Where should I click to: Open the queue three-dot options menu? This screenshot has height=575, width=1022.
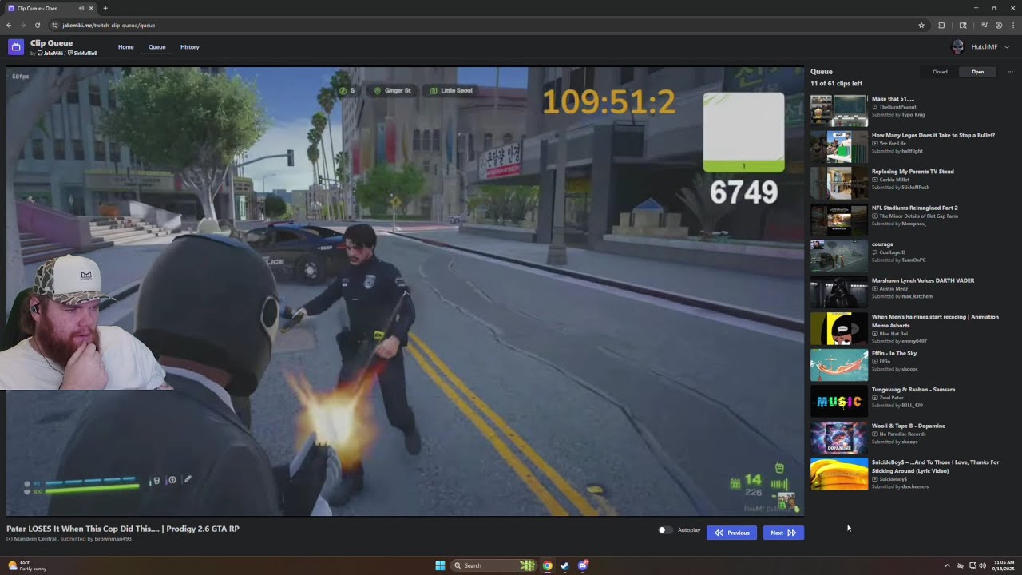pos(1010,72)
